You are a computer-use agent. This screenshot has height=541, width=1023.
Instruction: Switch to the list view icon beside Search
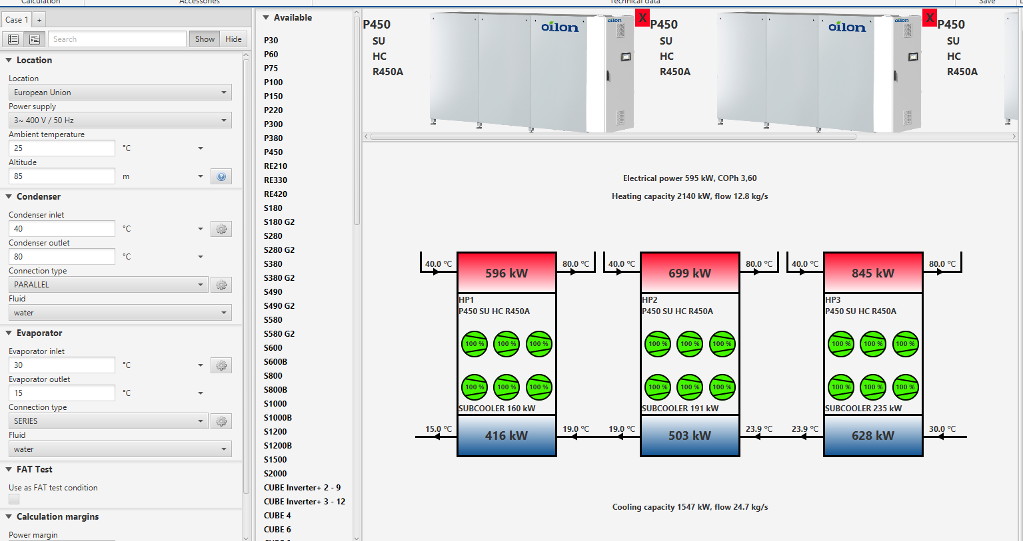coord(13,39)
